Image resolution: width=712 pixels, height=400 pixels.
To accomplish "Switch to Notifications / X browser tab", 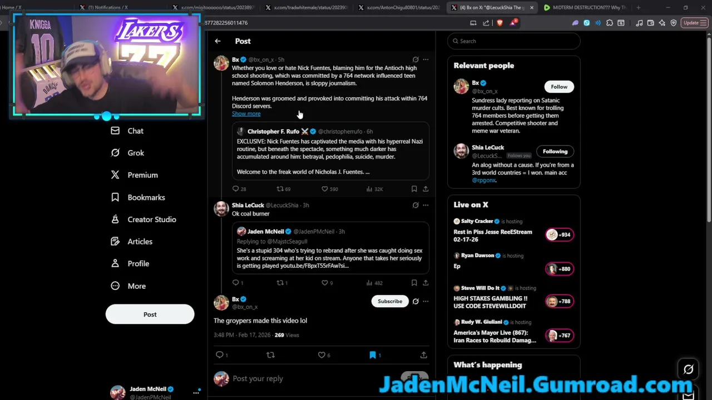I will pyautogui.click(x=103, y=8).
